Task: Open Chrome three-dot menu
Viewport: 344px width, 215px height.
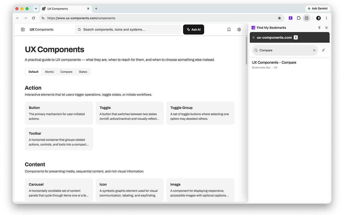Action: (327, 18)
